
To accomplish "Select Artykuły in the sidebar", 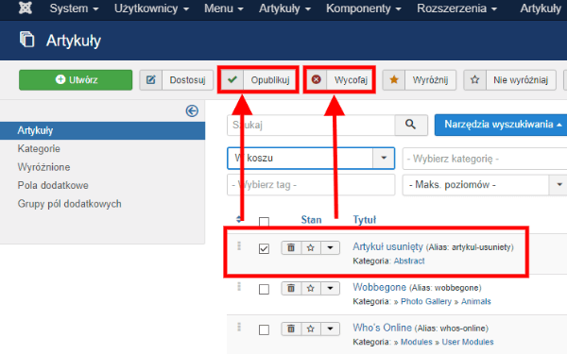I will point(102,130).
